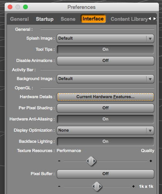
Task: Open the Content Library tab
Action: point(129,19)
